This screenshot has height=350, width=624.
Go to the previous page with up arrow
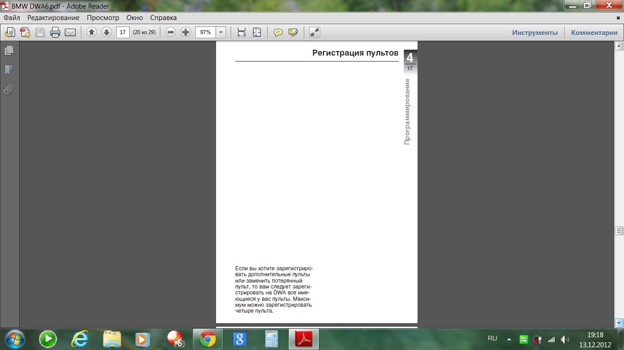(91, 32)
